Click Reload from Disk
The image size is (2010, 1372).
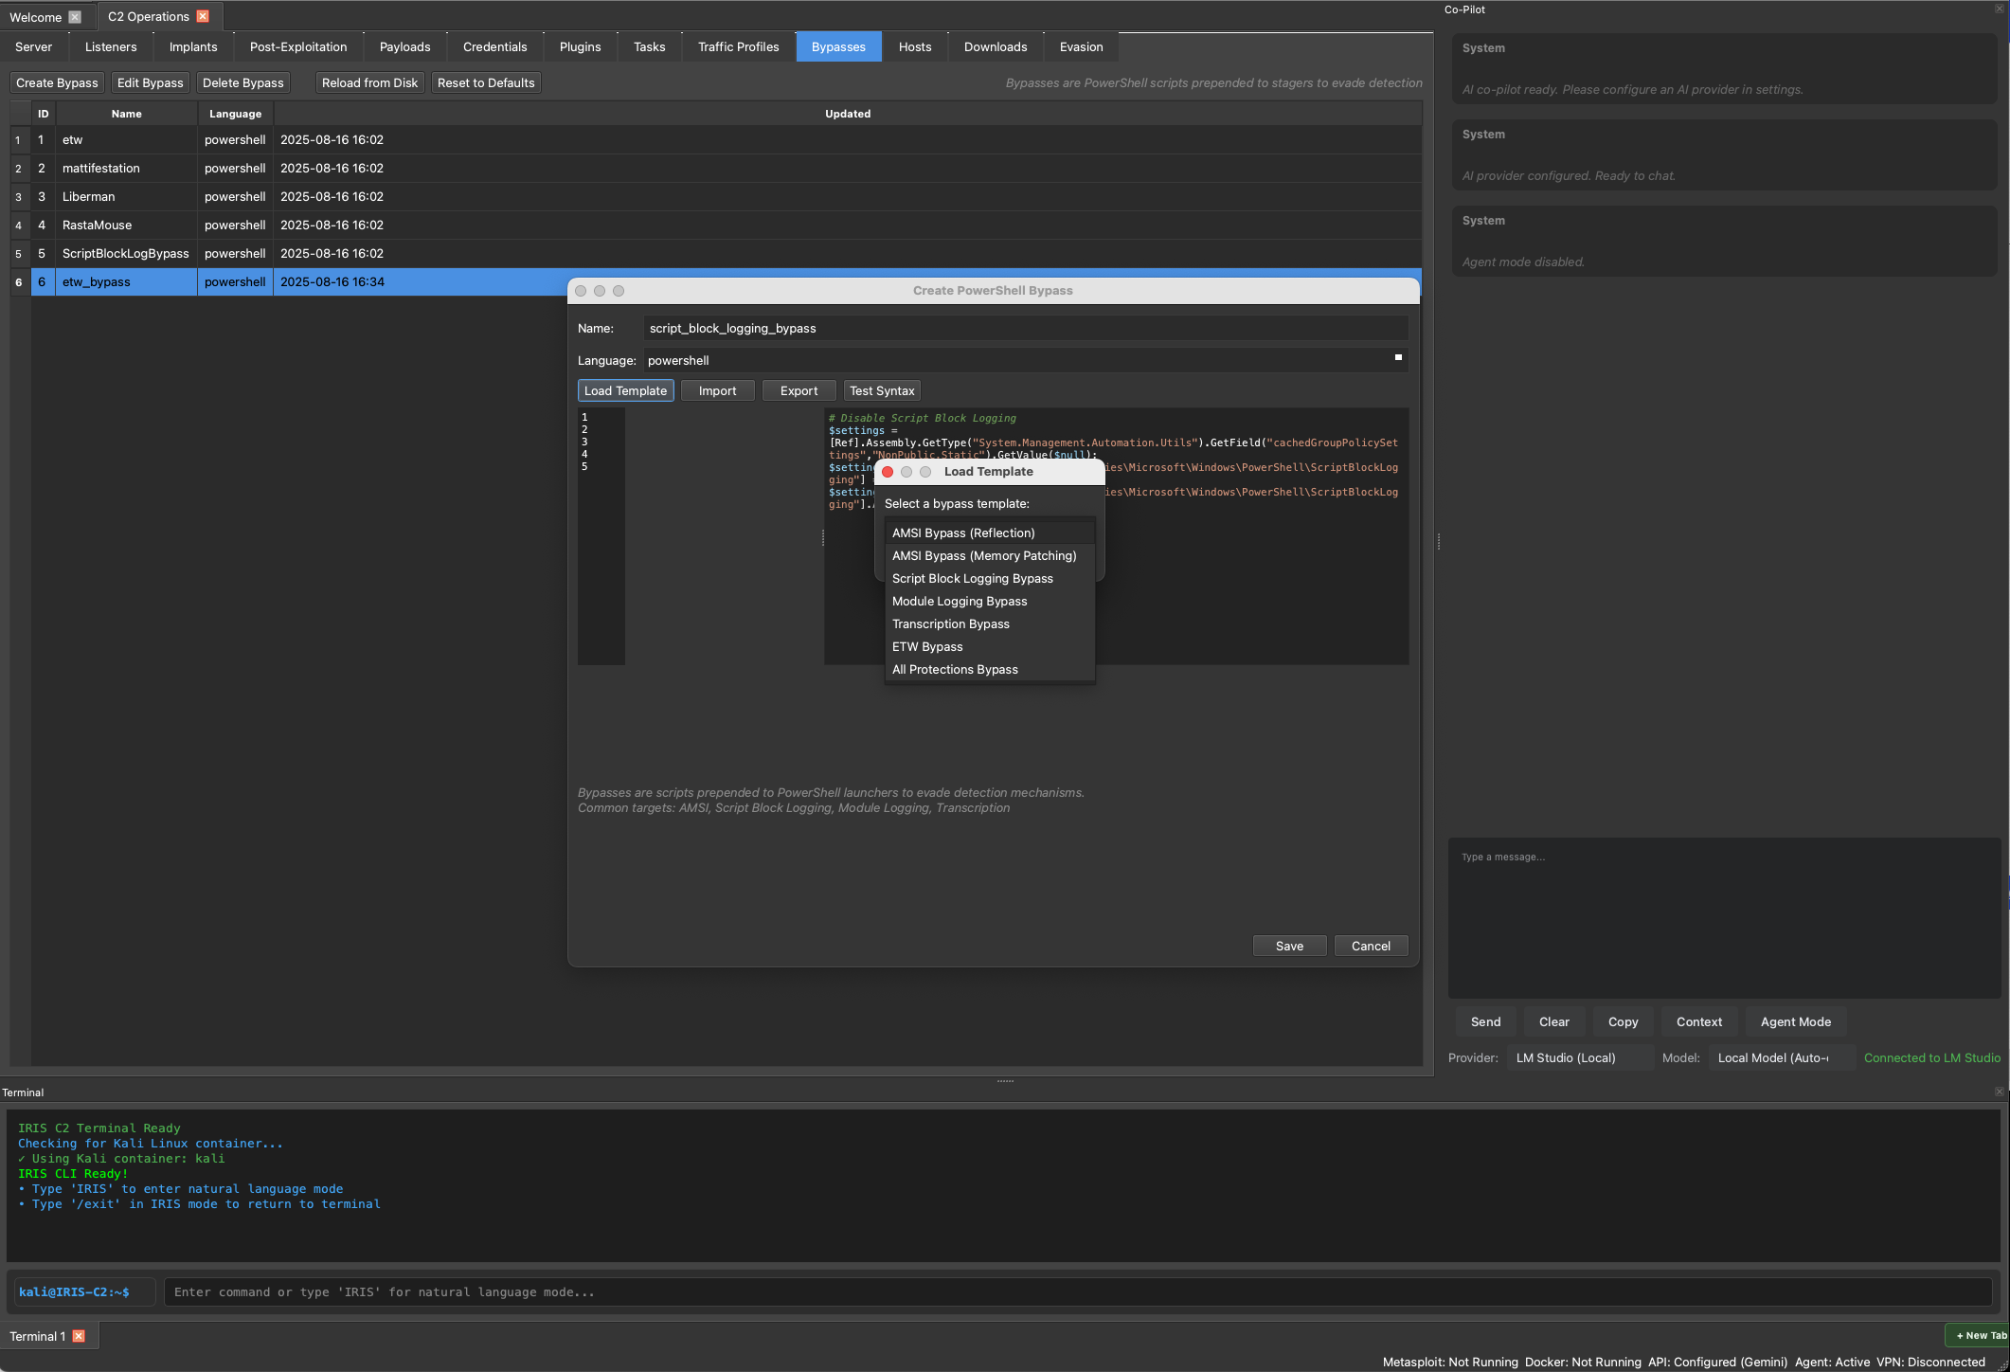pyautogui.click(x=369, y=82)
